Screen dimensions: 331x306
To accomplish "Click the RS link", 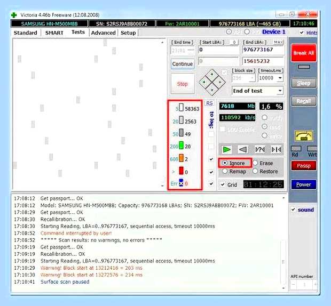I will 209,103.
